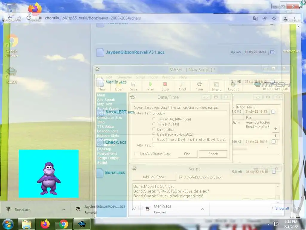Open the Bonzi.acs link in the file list
This screenshot has width=306, height=230.
coord(115,172)
